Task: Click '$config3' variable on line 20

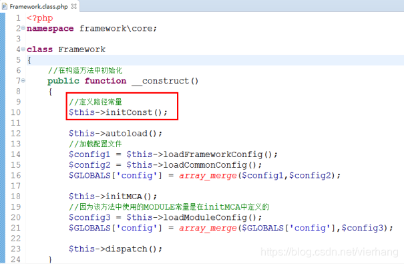Action: tap(89, 218)
